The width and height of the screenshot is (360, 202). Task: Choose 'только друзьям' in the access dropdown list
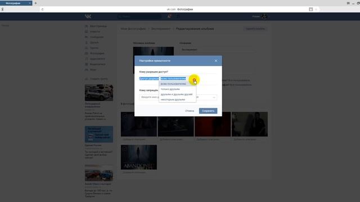(x=170, y=89)
